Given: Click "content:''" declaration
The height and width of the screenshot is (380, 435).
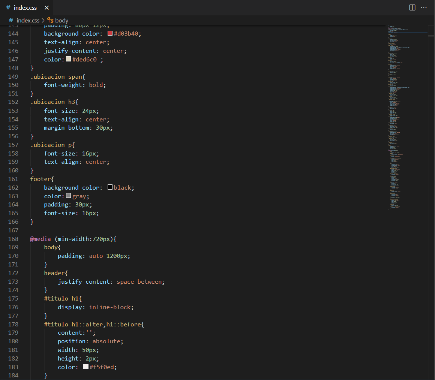Looking at the screenshot, I should [76, 333].
